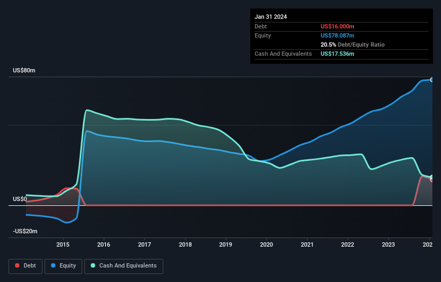
Task: Click the 2023 x-axis label
Action: [x=388, y=244]
